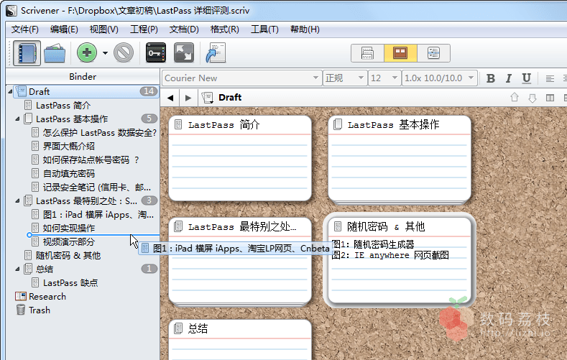Toggle Italic formatting
This screenshot has width=567, height=360.
[508, 78]
